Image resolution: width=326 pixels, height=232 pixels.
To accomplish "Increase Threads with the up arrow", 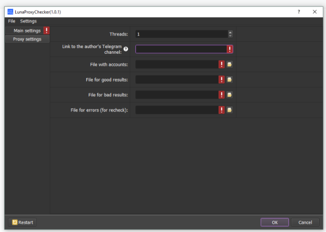I will click(x=230, y=32).
